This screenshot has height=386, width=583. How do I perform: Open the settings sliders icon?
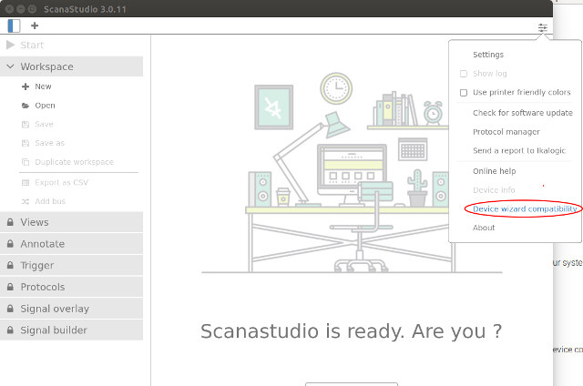point(543,27)
